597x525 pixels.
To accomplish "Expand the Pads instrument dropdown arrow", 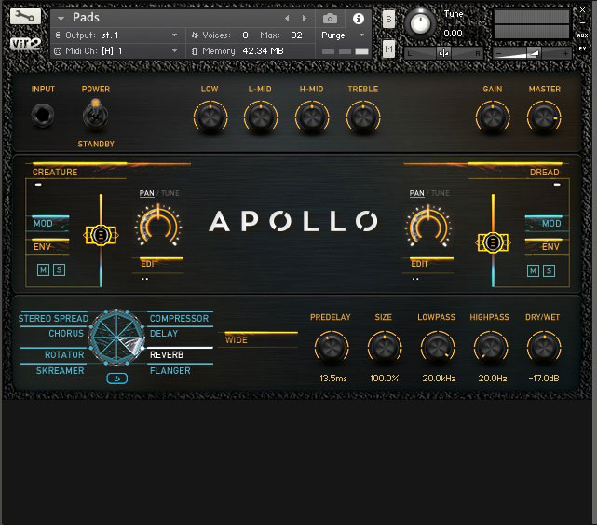I will tap(61, 18).
